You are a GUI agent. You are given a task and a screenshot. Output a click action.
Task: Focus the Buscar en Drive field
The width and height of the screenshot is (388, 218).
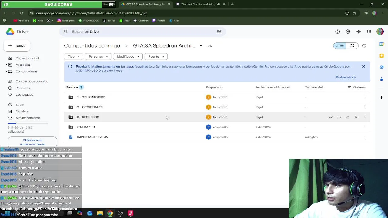tap(142, 31)
